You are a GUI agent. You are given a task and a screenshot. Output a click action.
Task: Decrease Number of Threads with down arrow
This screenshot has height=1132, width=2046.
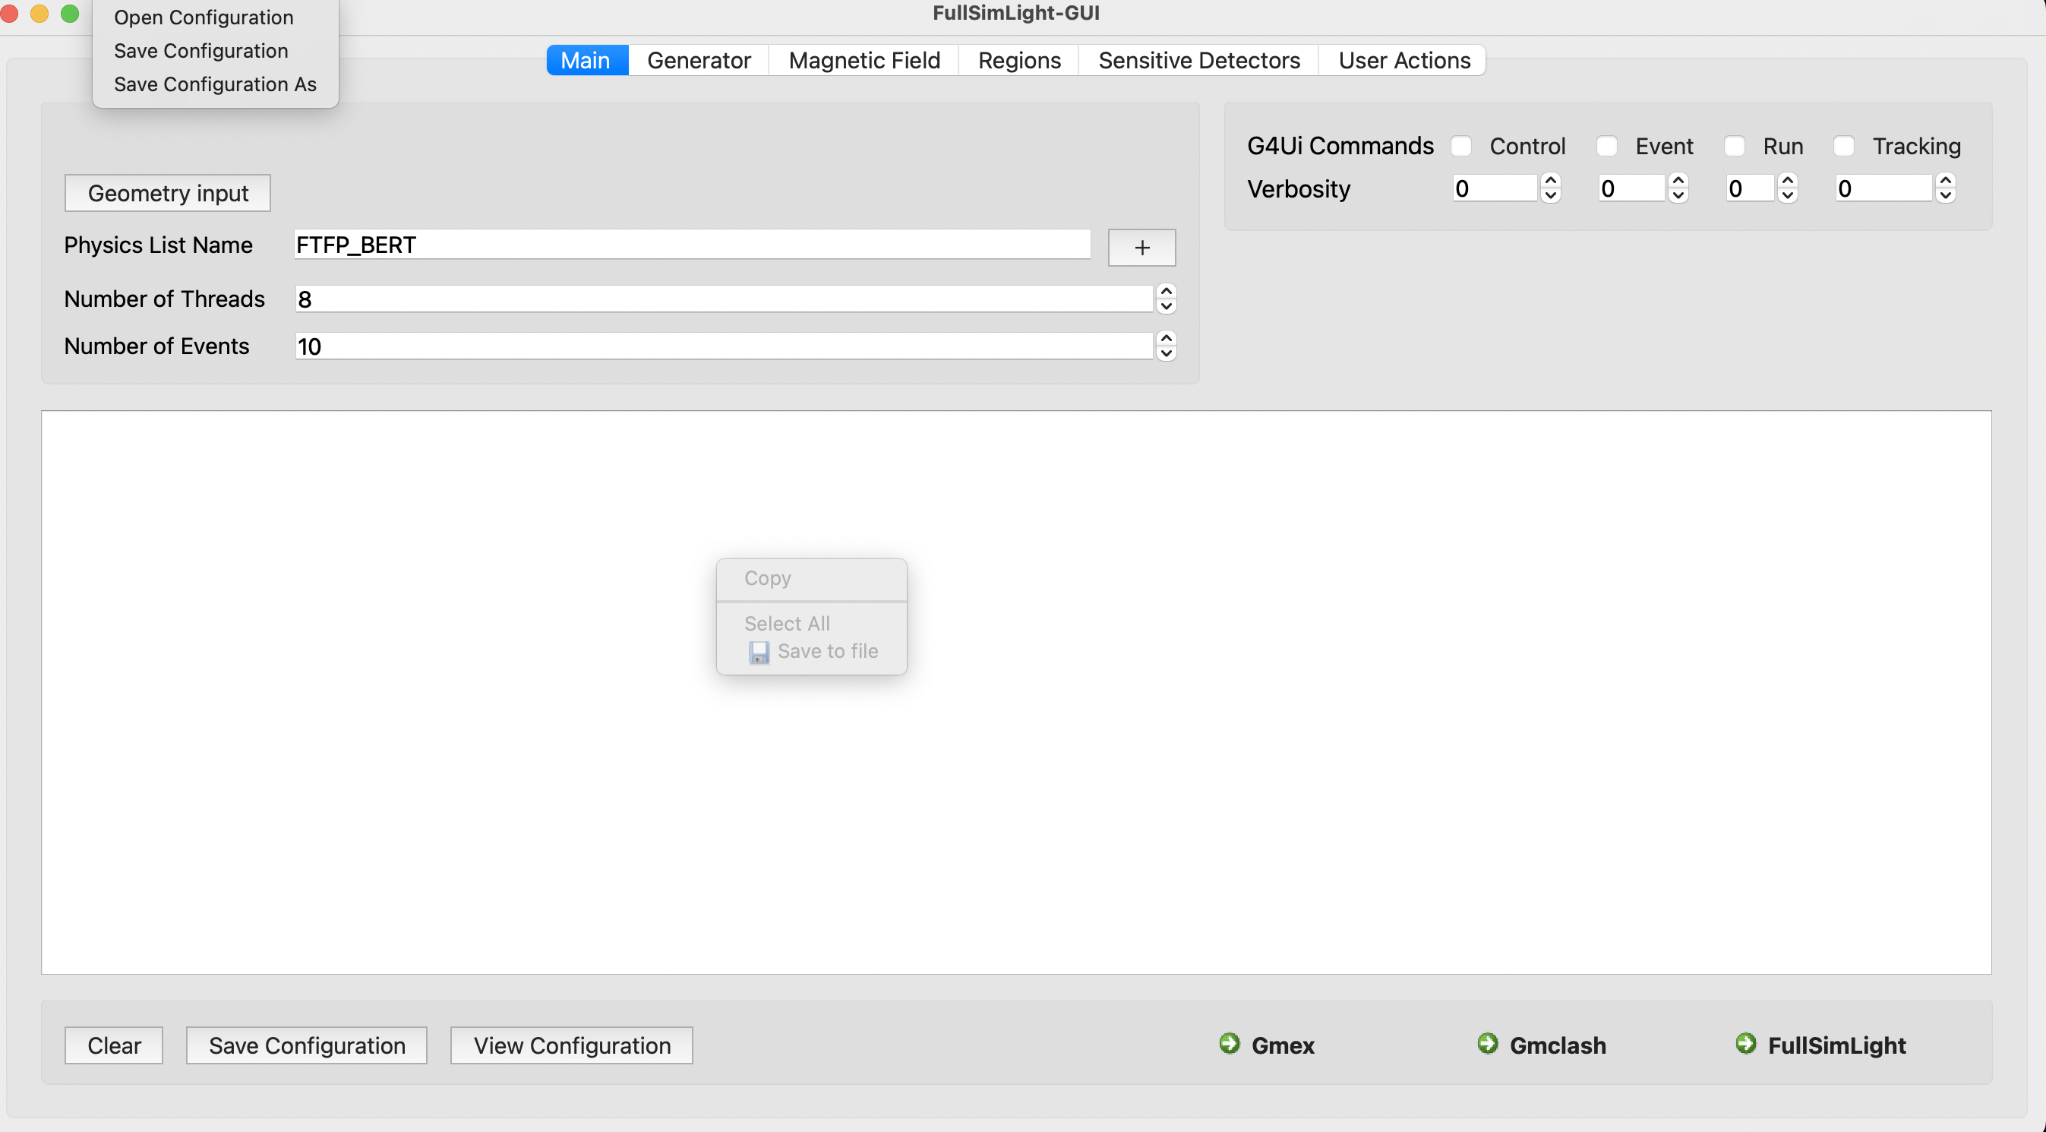(x=1166, y=307)
